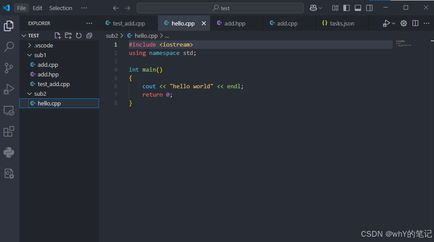
Task: Click the 'return 0;' statement
Action: pos(157,95)
